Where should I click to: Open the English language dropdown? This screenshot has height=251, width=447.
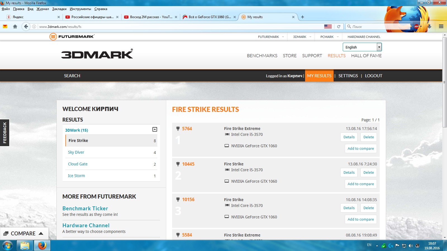[362, 47]
